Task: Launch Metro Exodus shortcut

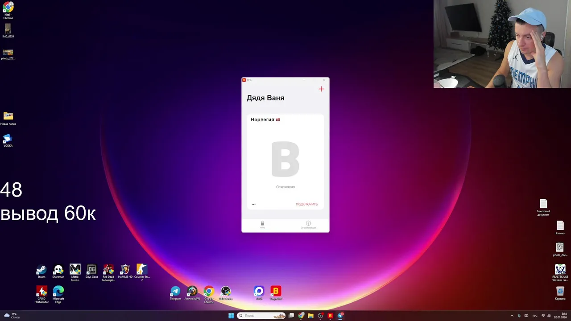Action: pos(75,272)
